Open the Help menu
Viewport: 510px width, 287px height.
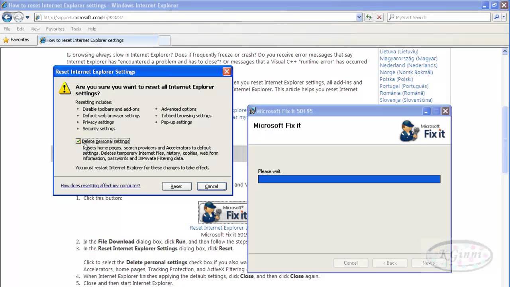pos(92,29)
